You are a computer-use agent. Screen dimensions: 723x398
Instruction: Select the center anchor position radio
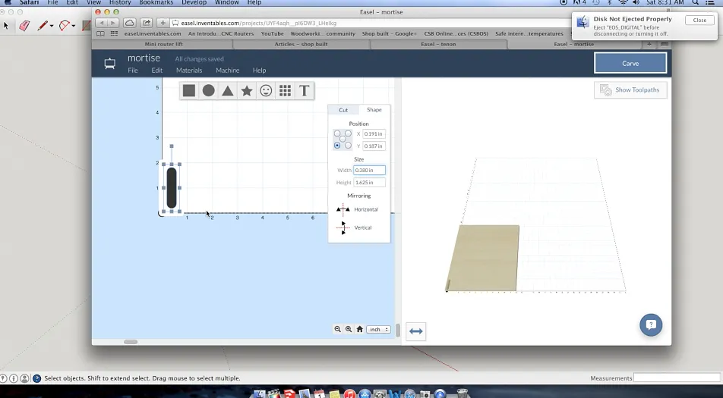point(343,139)
